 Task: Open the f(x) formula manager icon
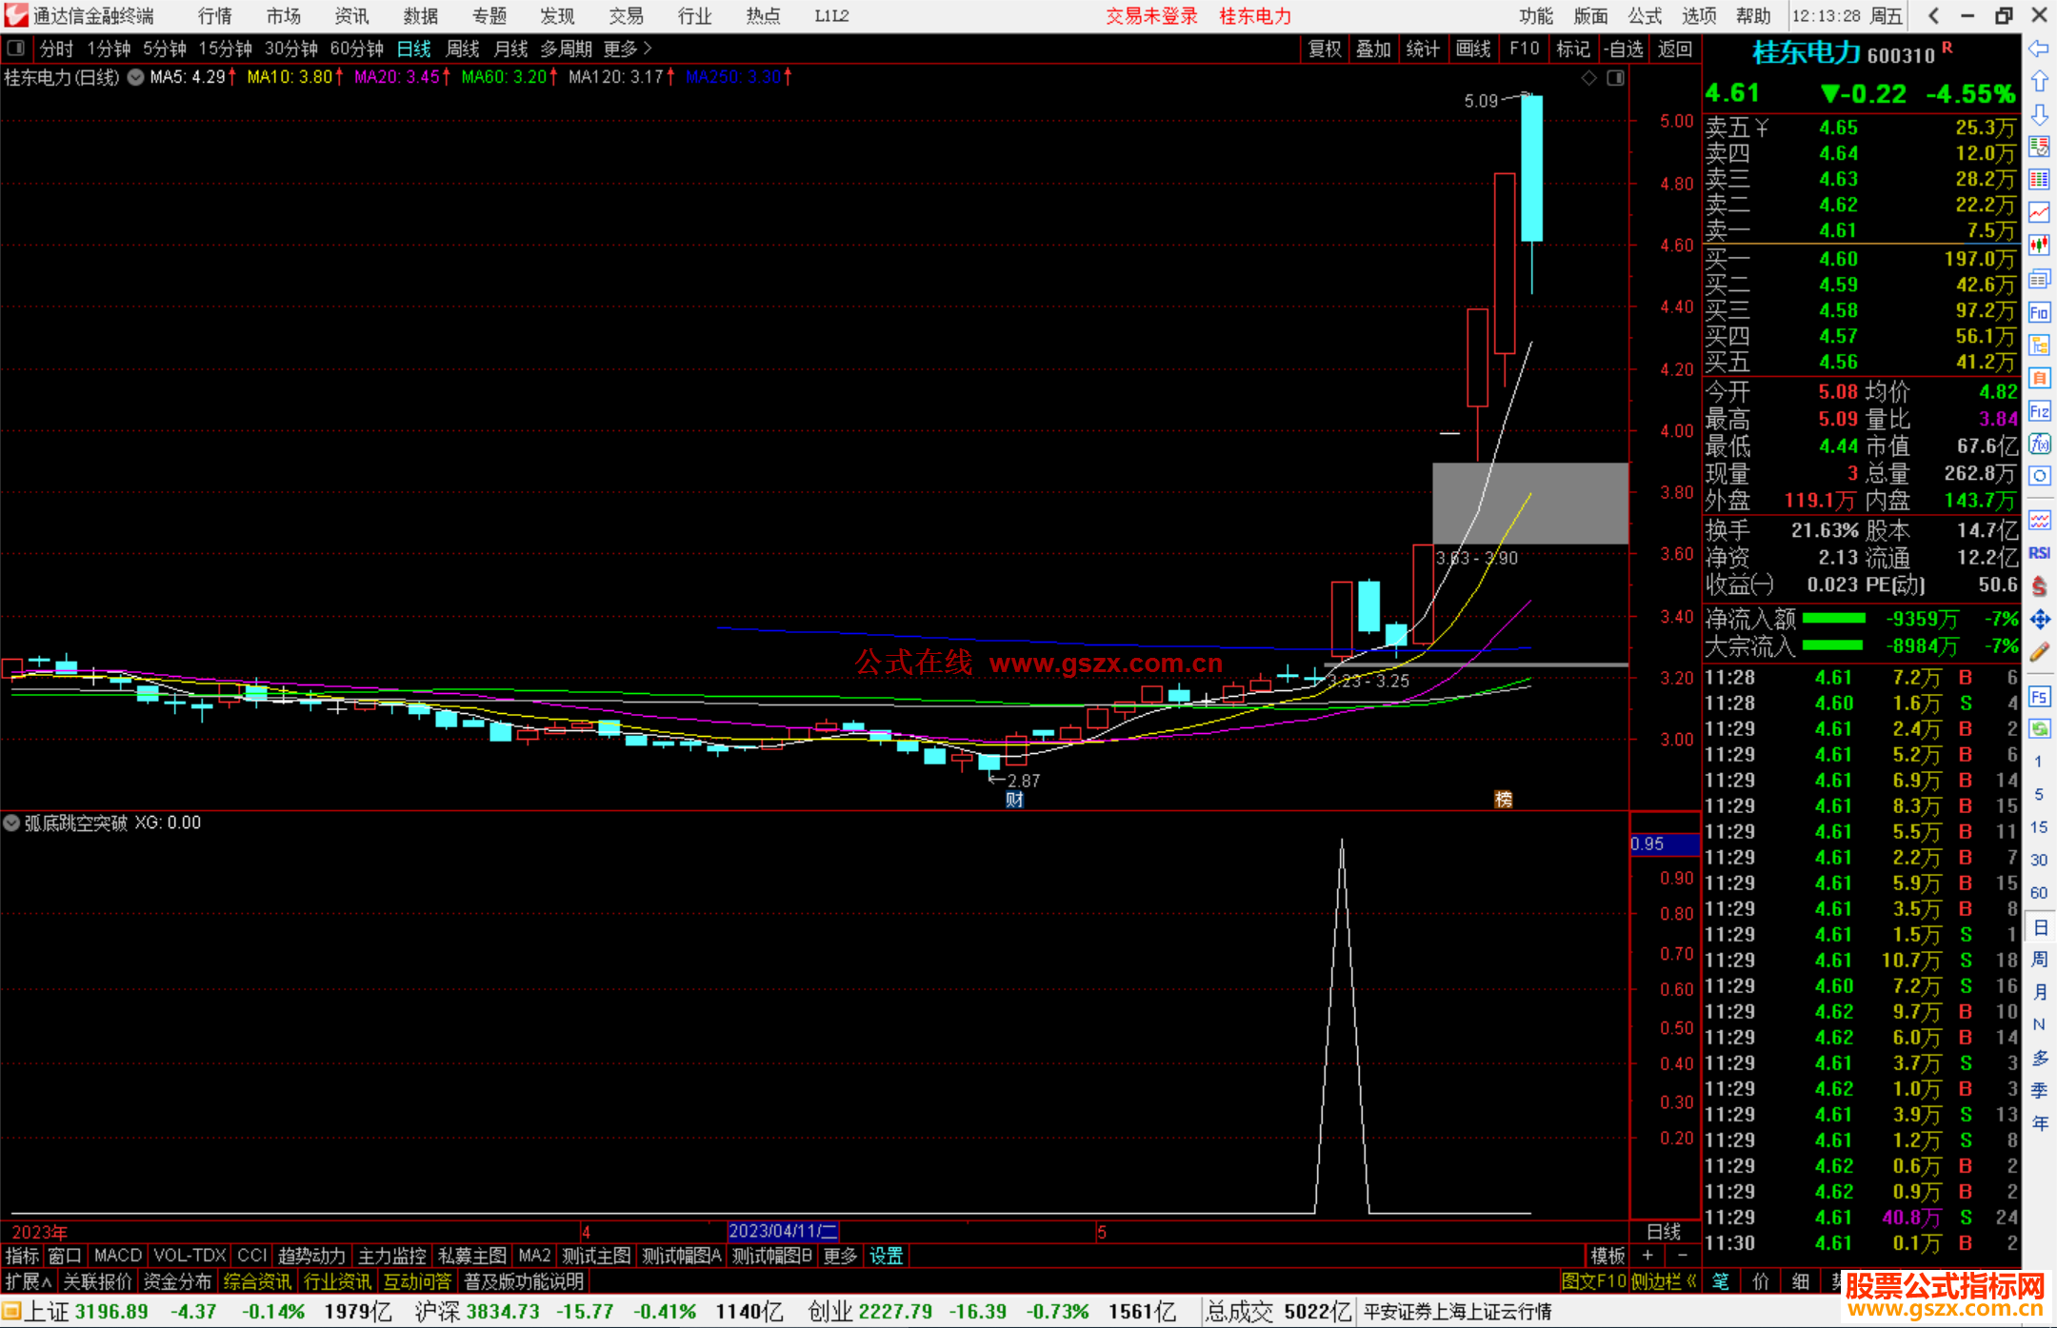click(x=2039, y=444)
